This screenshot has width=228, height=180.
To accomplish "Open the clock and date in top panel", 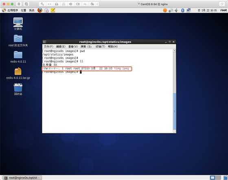I will [x=207, y=10].
